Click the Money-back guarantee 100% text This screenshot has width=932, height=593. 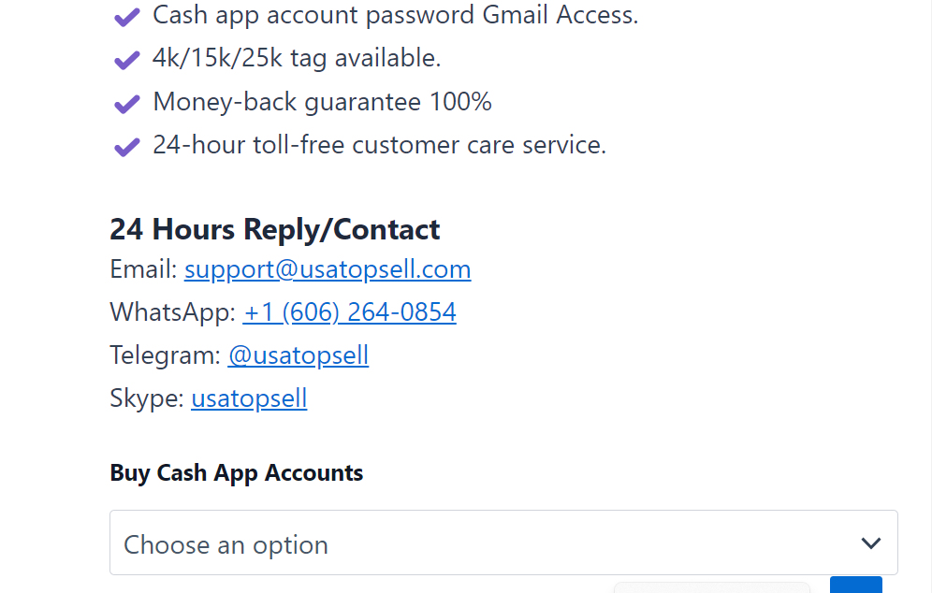pyautogui.click(x=322, y=102)
